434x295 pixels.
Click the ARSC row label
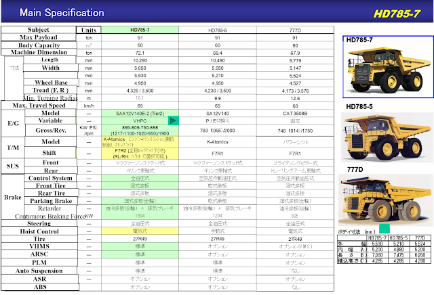[x=39, y=254]
